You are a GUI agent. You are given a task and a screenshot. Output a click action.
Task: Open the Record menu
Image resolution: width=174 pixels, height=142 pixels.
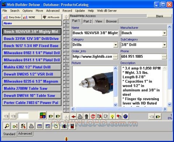(67, 11)
